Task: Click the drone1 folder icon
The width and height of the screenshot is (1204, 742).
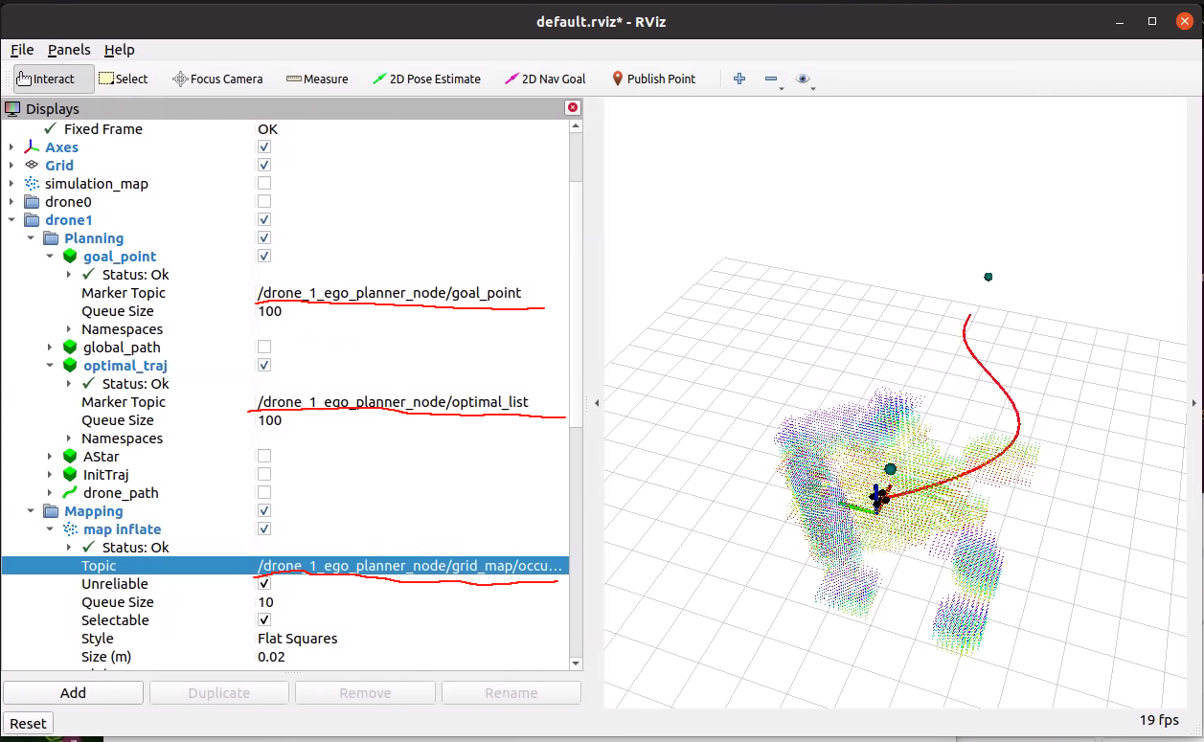Action: 32,220
